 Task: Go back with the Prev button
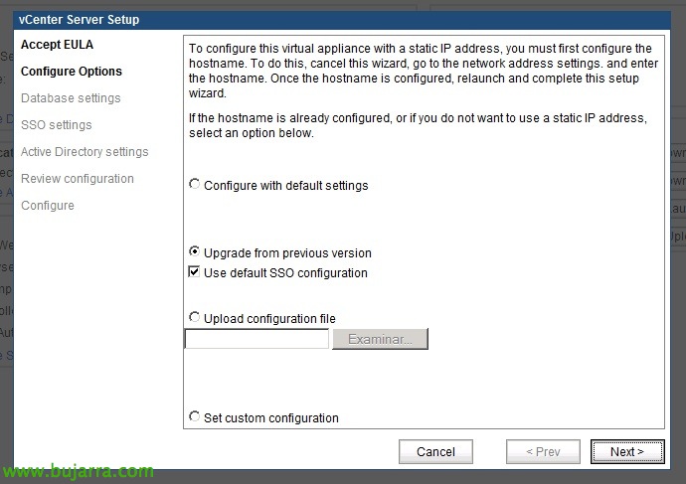[543, 451]
